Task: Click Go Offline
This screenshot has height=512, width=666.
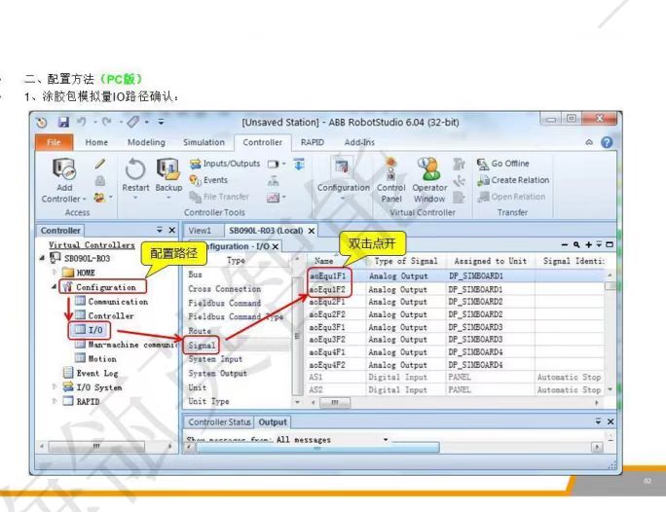Action: pyautogui.click(x=503, y=164)
